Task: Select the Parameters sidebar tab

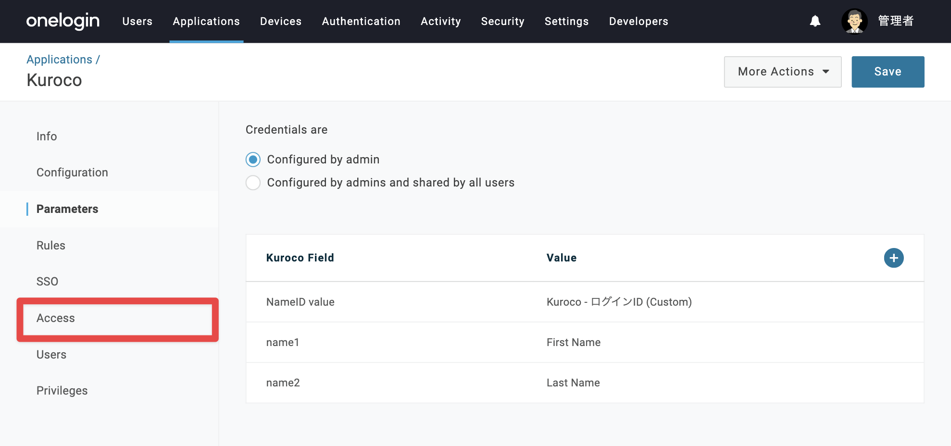Action: (67, 209)
